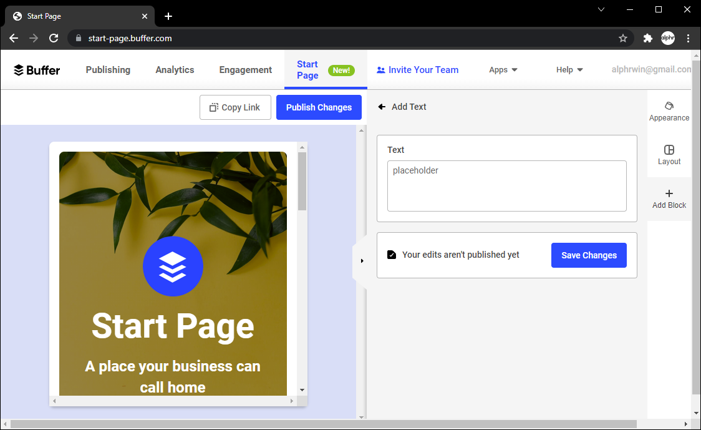Collapse the preview pane with the arrow handle

(362, 261)
